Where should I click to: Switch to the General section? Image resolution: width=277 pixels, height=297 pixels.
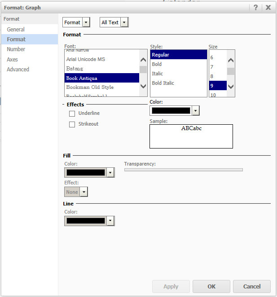16,30
